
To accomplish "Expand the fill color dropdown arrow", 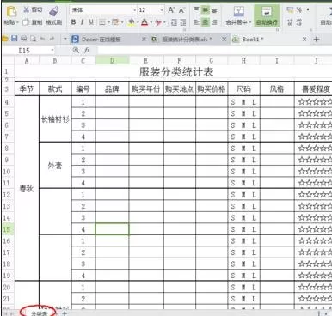I will point(138,22).
